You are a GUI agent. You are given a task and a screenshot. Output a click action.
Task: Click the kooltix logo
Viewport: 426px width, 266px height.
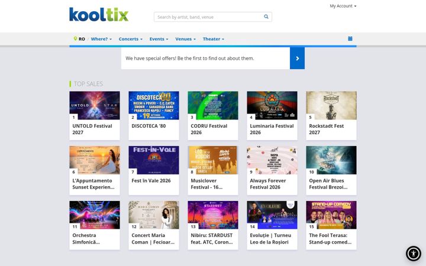pos(99,15)
